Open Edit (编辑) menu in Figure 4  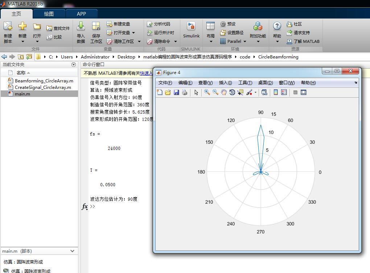pyautogui.click(x=185, y=83)
